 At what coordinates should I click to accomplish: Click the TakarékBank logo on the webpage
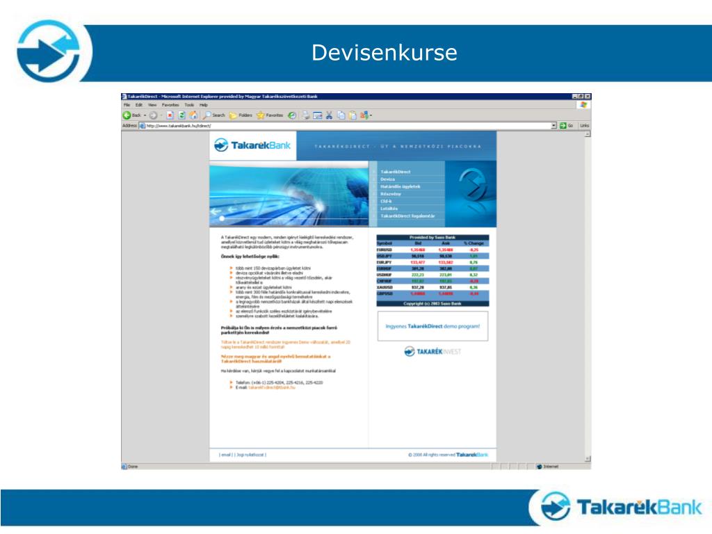pyautogui.click(x=252, y=145)
